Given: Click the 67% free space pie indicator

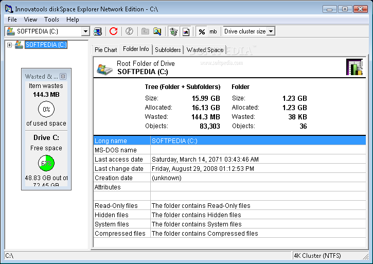Looking at the screenshot, I should tap(46, 163).
